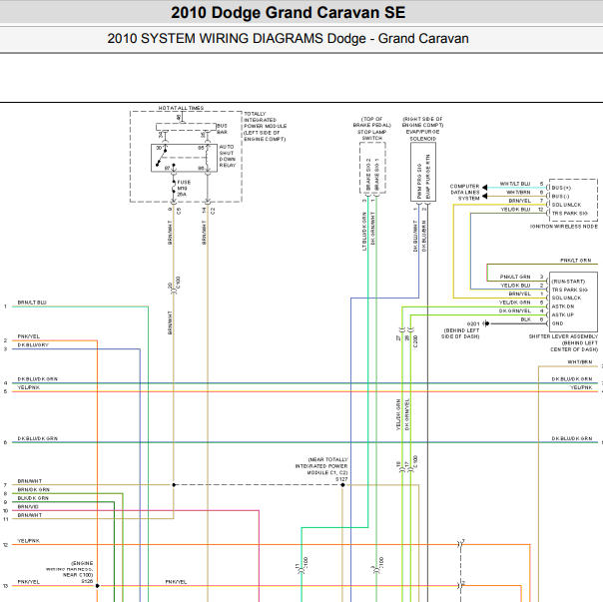Screen dimensions: 603x602
Task: Click the horizontal 'DK GRN/YEL' label at pin 4
Action: [x=514, y=311]
